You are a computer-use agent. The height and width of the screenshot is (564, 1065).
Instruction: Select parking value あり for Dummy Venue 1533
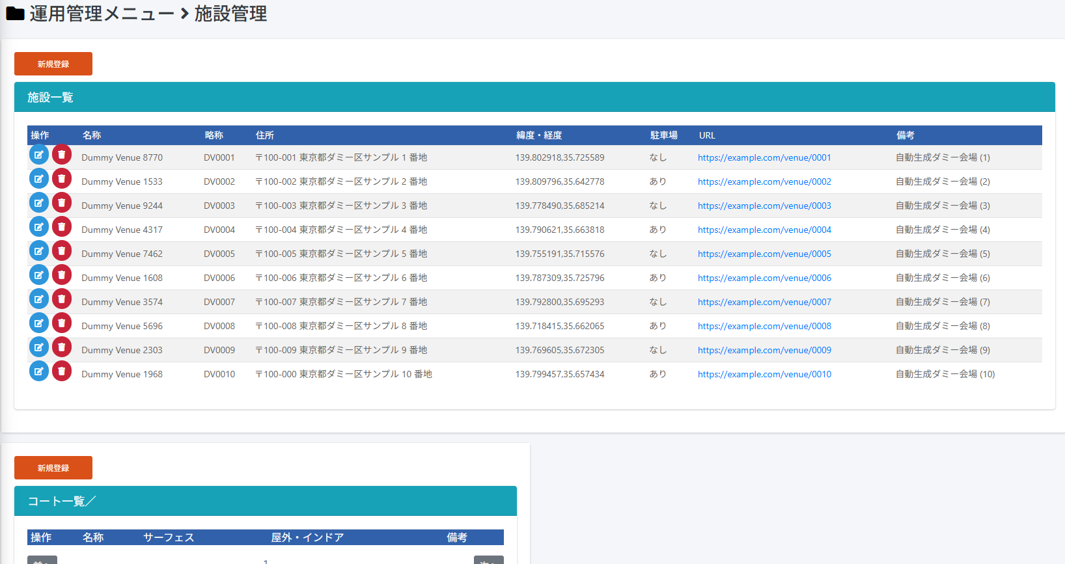657,181
